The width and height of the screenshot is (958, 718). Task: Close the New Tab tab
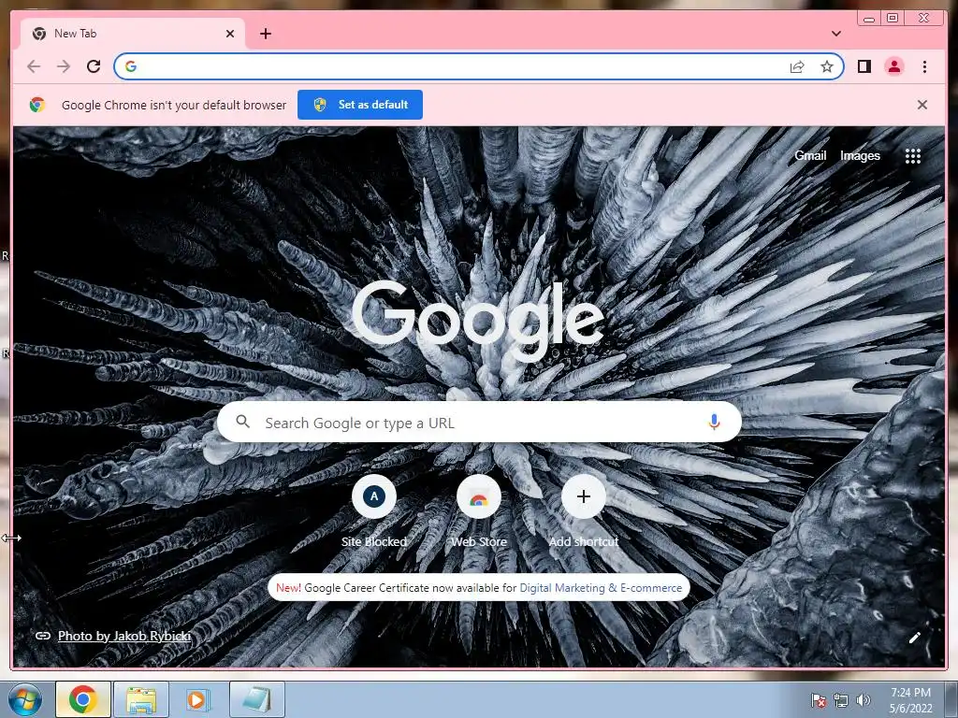[230, 34]
